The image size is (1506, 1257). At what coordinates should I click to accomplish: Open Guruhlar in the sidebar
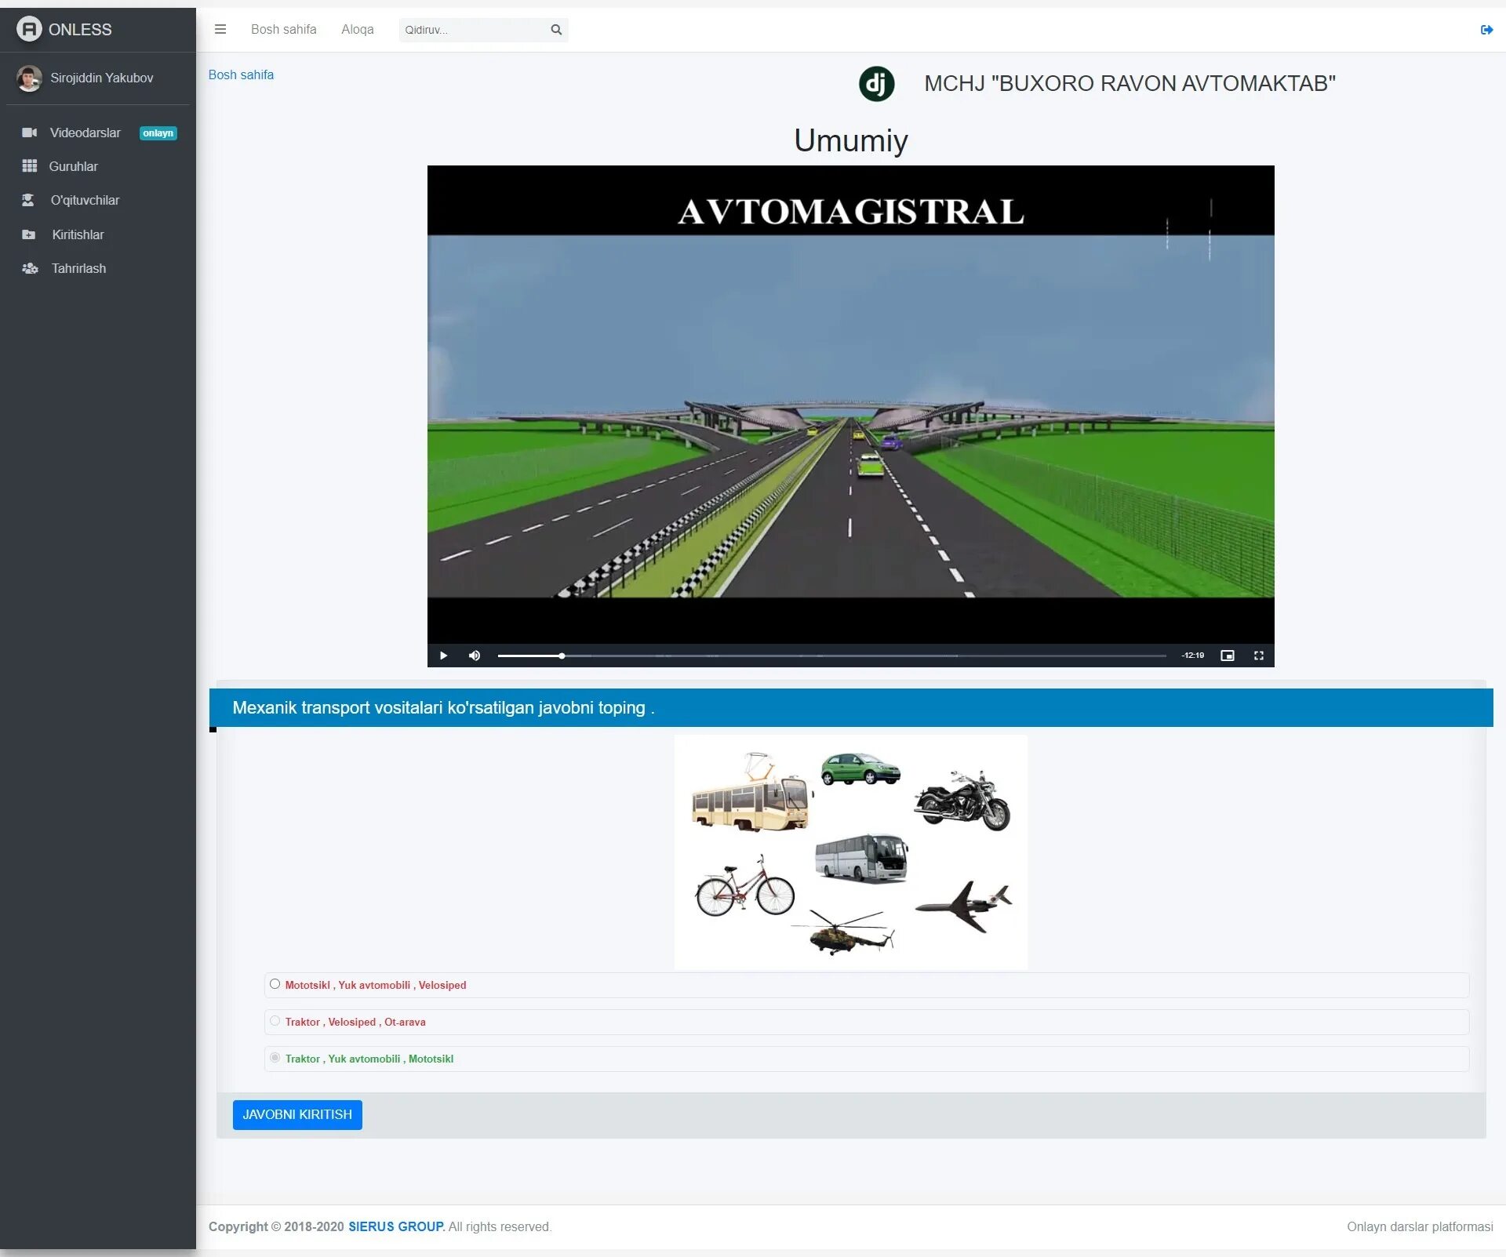(74, 166)
